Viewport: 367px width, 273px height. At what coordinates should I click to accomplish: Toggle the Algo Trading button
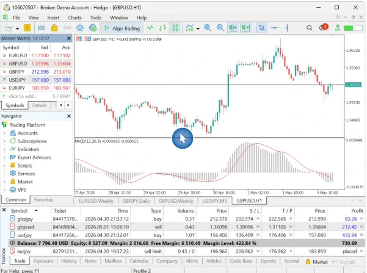(122, 28)
